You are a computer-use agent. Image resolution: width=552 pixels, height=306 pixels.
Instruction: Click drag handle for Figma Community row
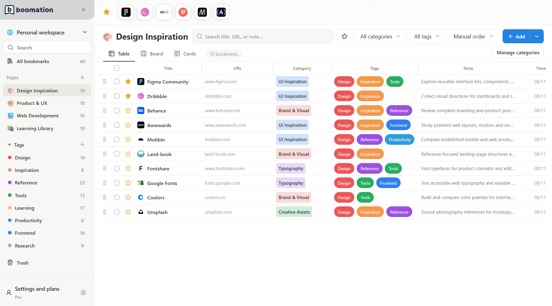pyautogui.click(x=105, y=81)
